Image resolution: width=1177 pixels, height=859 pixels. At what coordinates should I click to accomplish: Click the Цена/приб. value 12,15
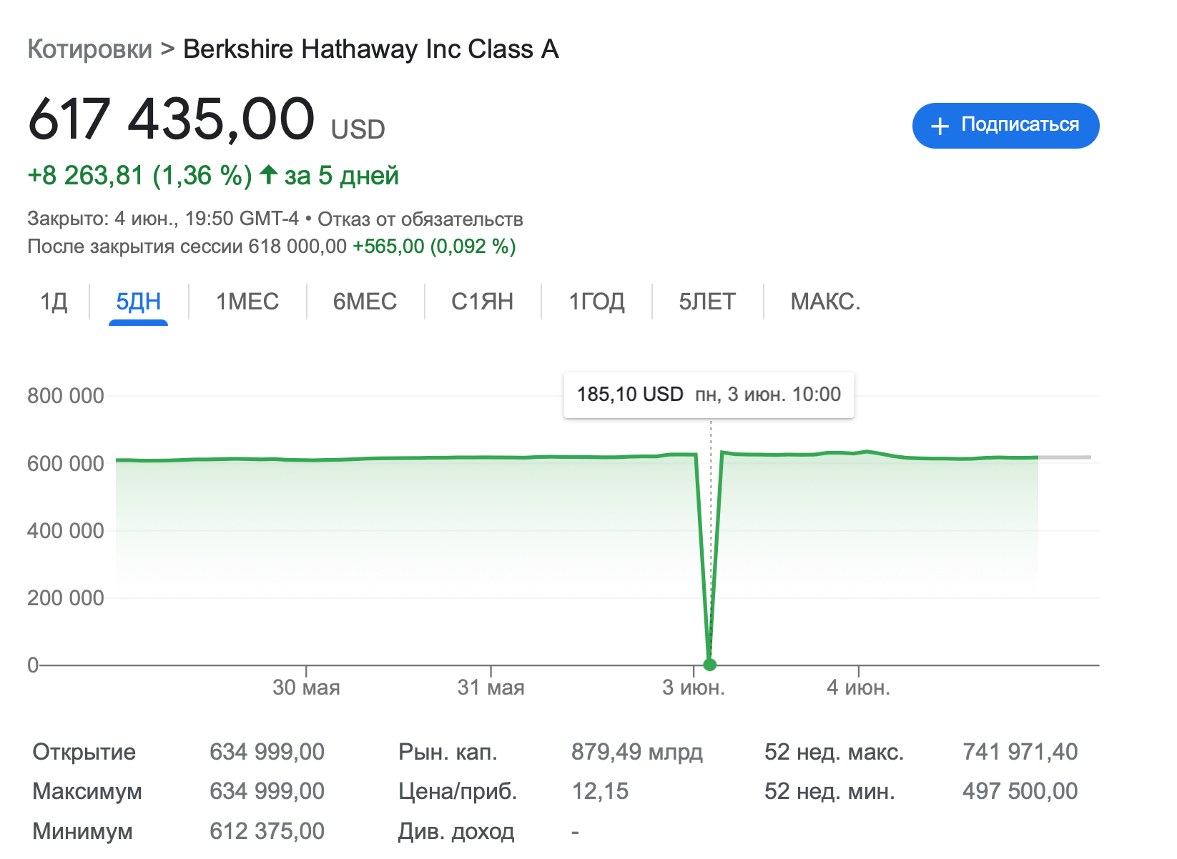tap(600, 791)
